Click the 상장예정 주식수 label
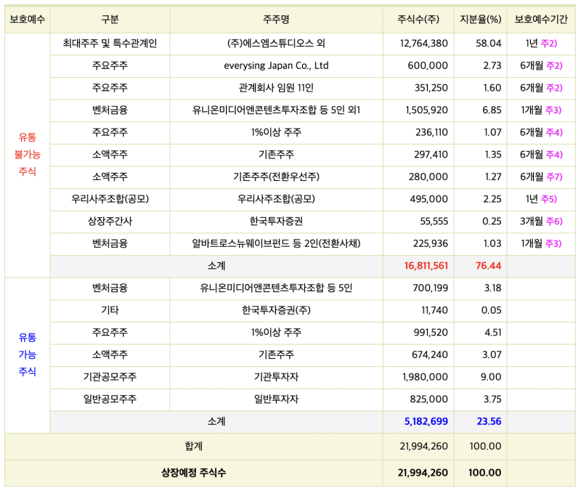This screenshot has width=581, height=491. point(194,473)
